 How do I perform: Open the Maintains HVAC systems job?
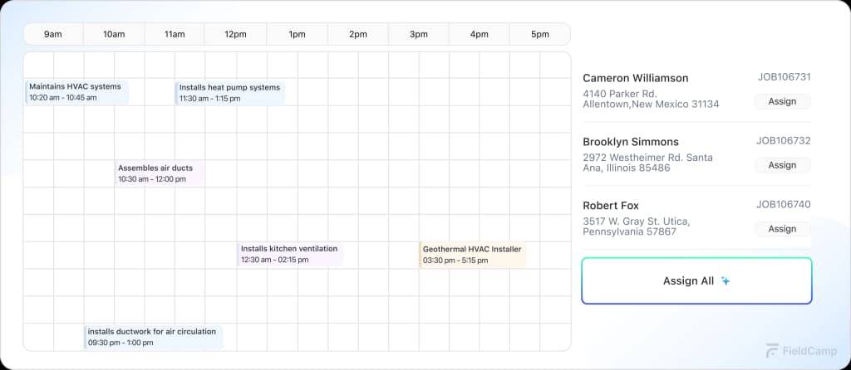click(x=76, y=92)
